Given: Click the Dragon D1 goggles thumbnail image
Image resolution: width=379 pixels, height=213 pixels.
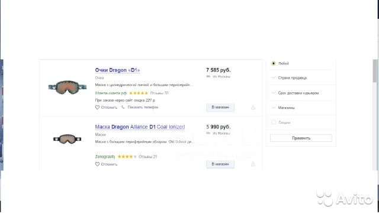Looking at the screenshot, I should tap(68, 87).
